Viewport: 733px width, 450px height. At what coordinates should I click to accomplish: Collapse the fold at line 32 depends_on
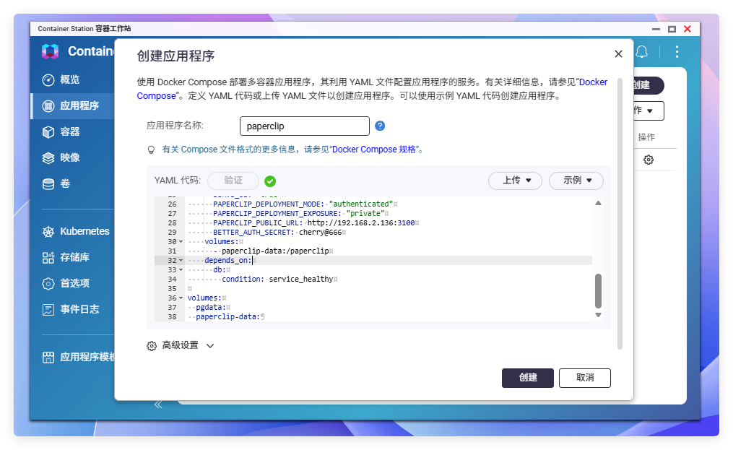click(x=181, y=261)
